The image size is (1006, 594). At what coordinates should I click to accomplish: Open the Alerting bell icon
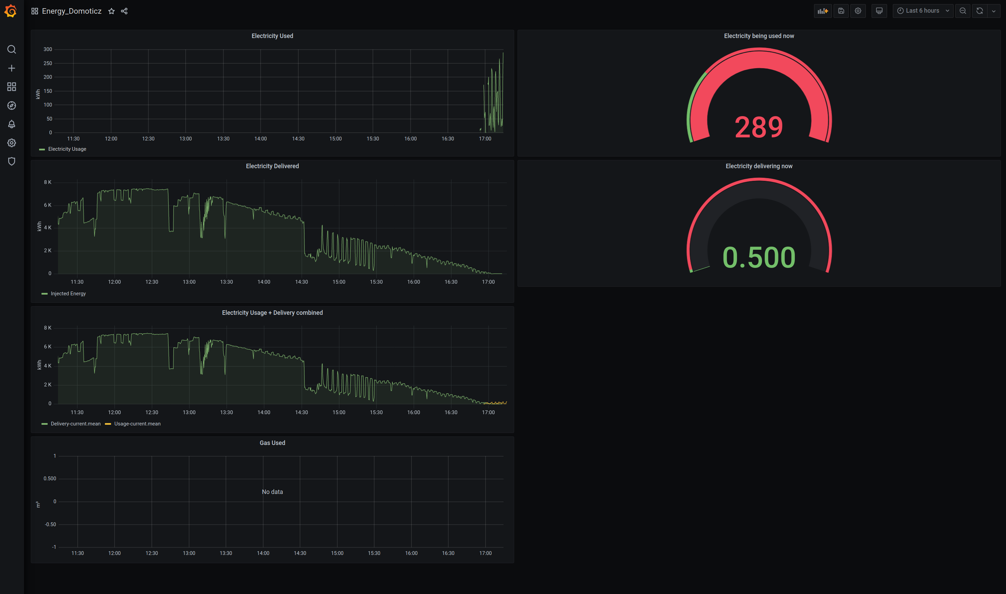coord(12,124)
